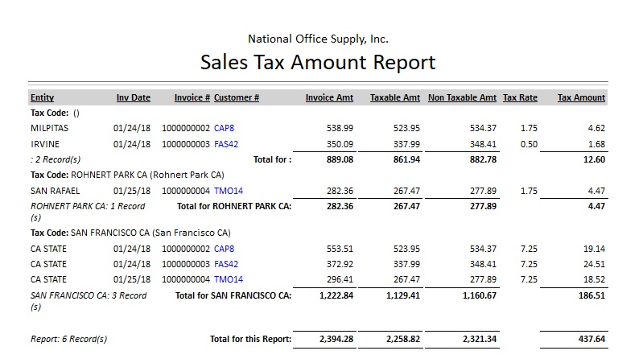Click the Invoice # column header
This screenshot has height=363, width=643.
(192, 98)
